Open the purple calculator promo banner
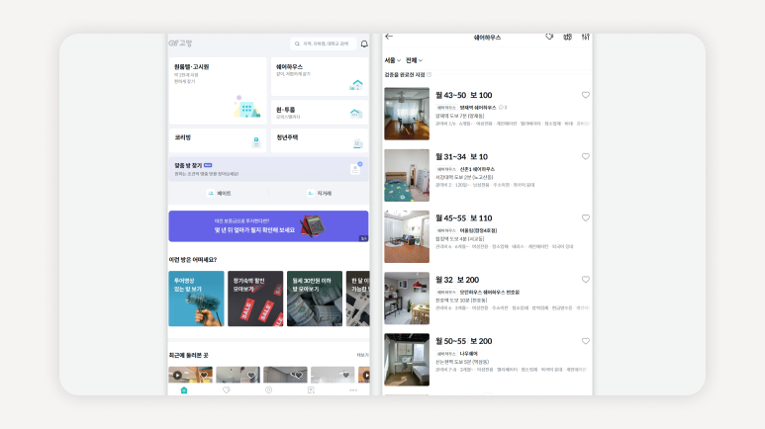The image size is (765, 429). point(268,226)
